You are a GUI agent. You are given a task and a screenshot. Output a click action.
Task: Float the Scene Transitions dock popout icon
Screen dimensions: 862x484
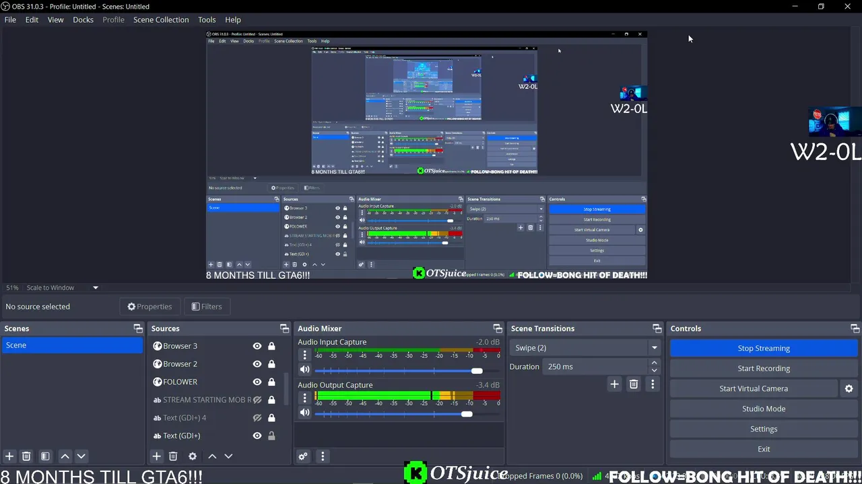click(657, 328)
